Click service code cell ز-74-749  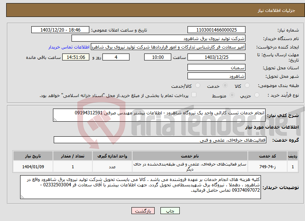(x=268, y=167)
